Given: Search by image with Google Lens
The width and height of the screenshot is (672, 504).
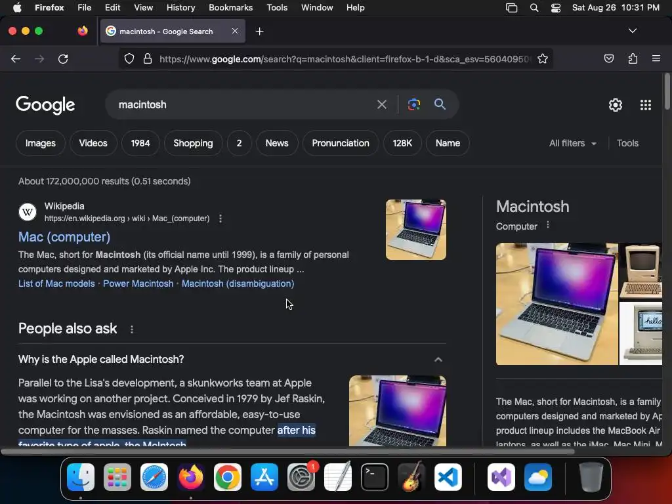Looking at the screenshot, I should point(413,104).
